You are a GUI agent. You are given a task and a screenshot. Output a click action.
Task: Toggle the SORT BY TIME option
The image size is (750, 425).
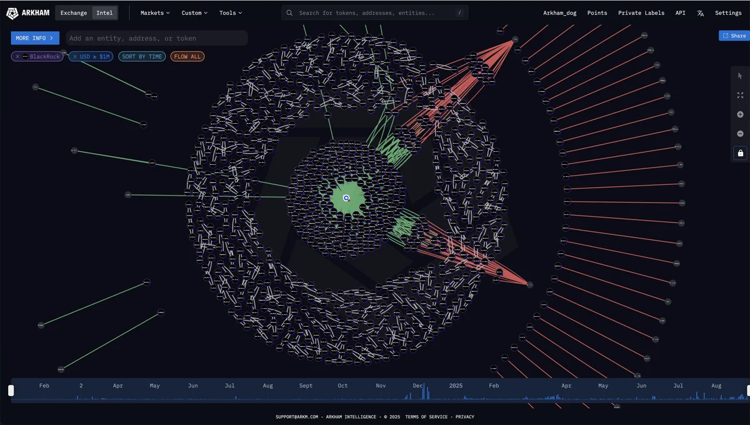coord(142,57)
